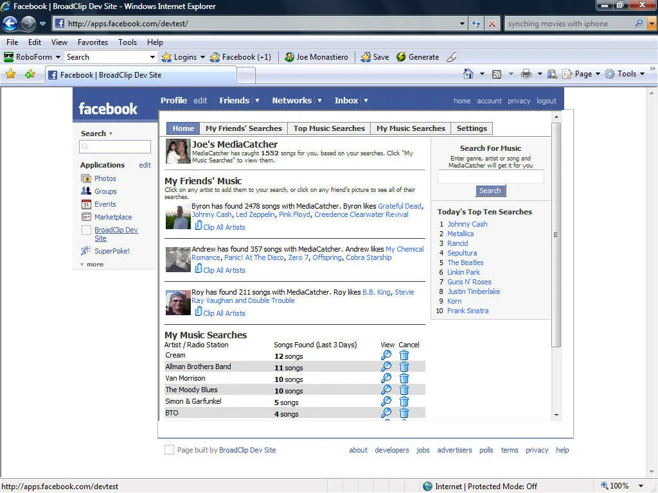Click the RoboForm Generate password icon
Image resolution: width=658 pixels, height=493 pixels.
401,57
